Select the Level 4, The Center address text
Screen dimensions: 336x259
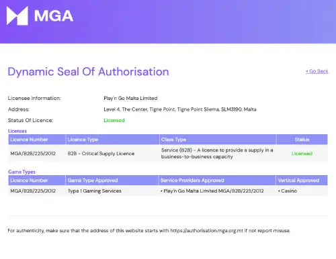[180, 109]
